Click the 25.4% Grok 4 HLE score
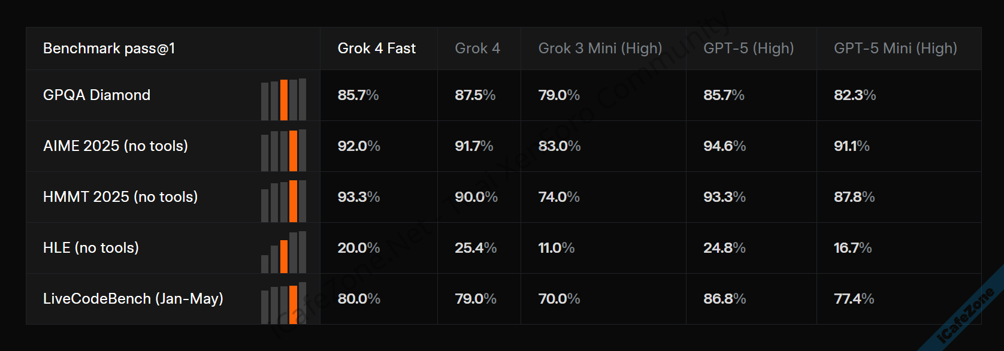The width and height of the screenshot is (1004, 351). click(476, 248)
